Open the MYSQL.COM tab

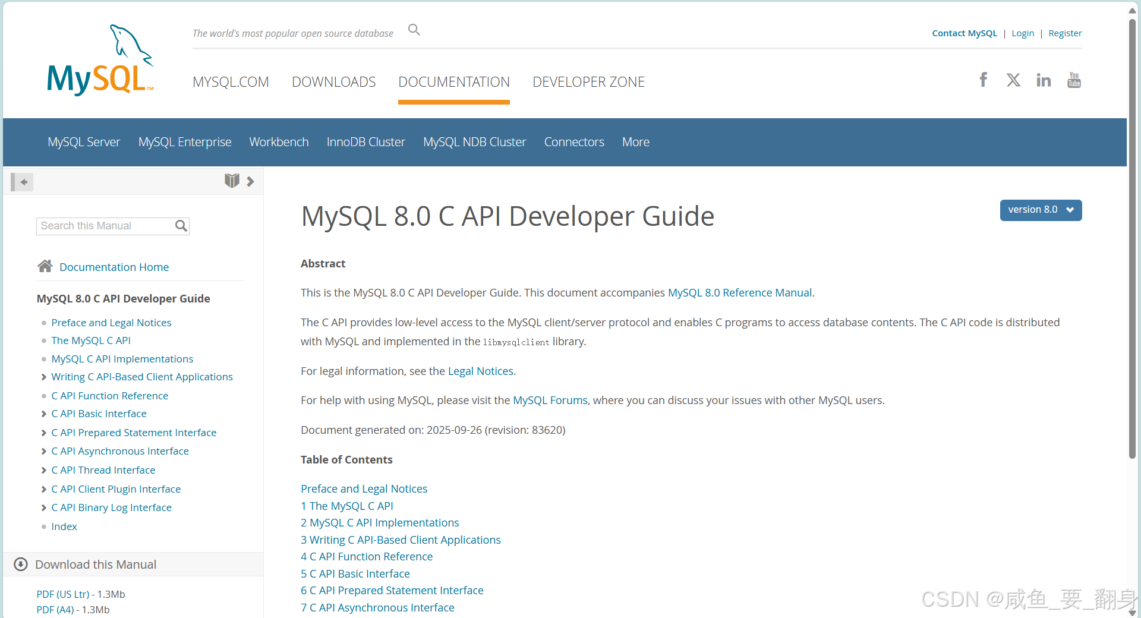click(231, 82)
